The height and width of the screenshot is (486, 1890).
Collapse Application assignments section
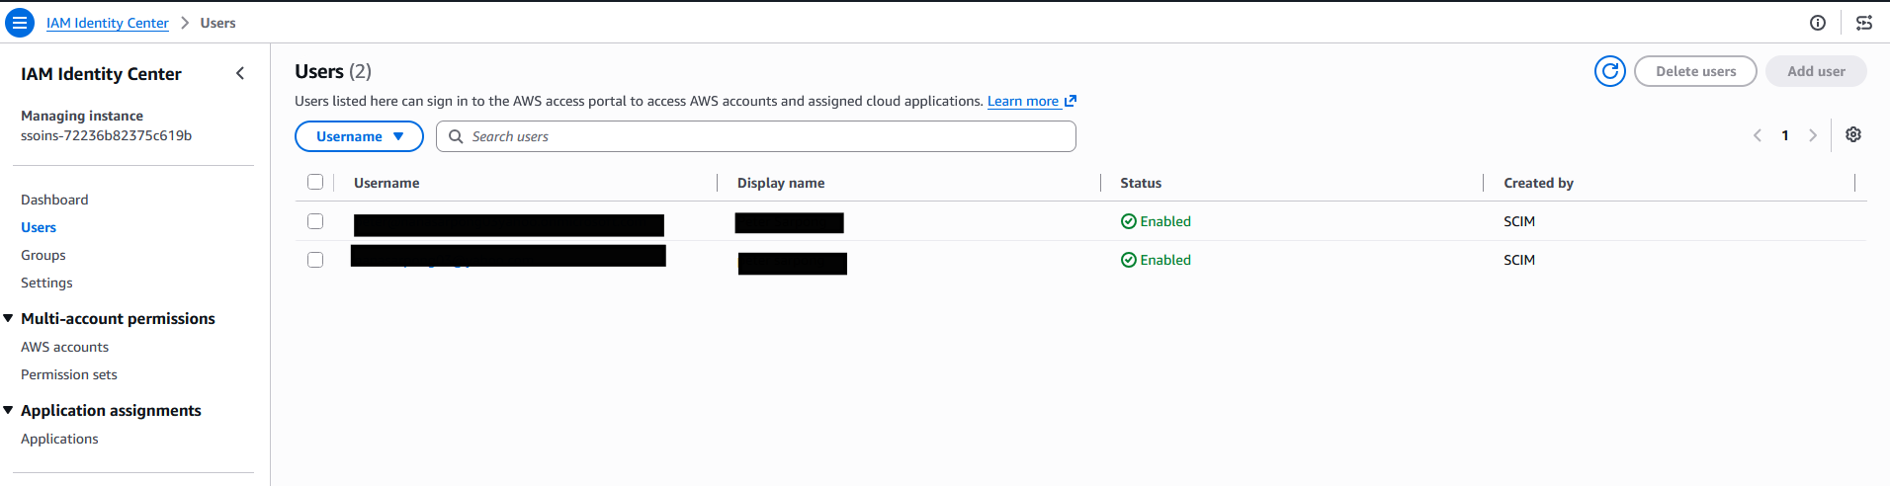[8, 410]
